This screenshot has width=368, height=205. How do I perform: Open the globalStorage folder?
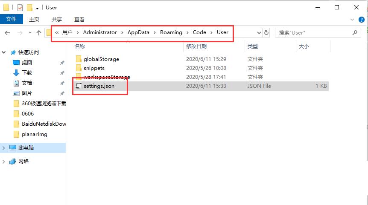(101, 59)
